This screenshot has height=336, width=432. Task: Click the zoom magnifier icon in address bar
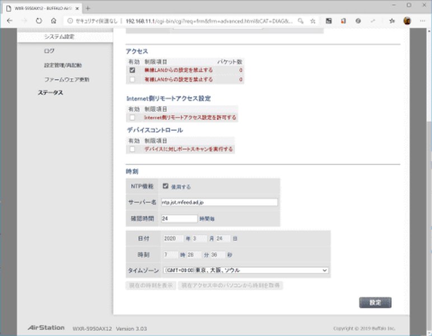click(300, 21)
